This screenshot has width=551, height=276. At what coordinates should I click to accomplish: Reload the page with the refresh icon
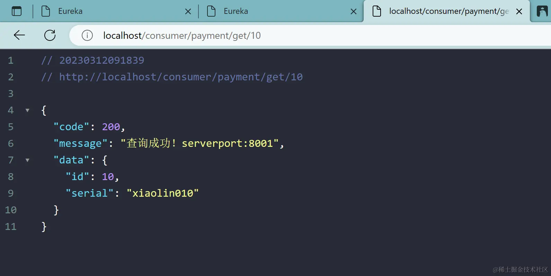click(x=50, y=35)
